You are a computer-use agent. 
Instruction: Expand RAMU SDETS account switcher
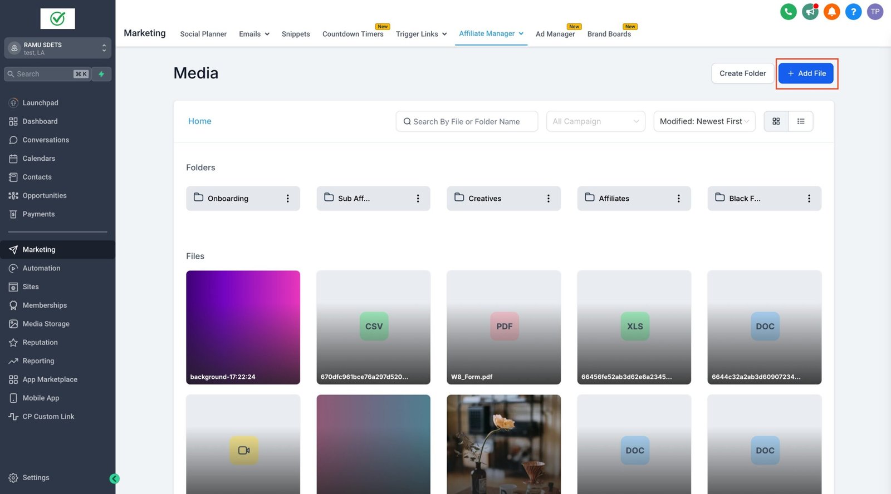point(57,48)
